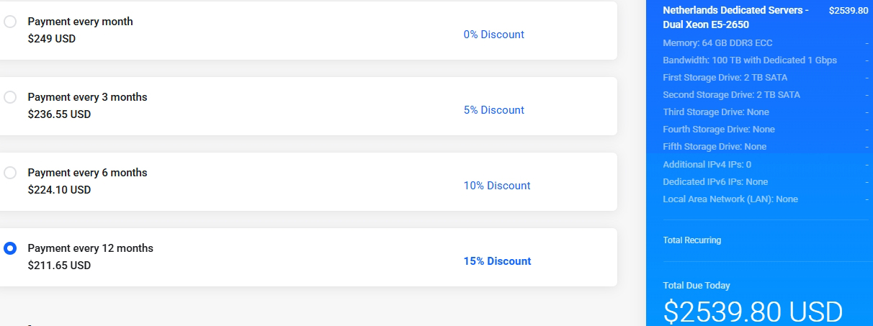873x326 pixels.
Task: Click the 0% Discount label
Action: 493,35
